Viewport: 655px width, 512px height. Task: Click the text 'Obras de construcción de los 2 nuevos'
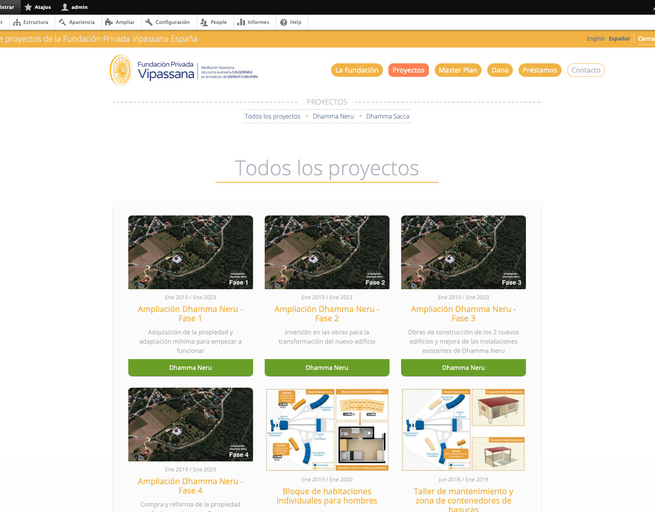click(463, 332)
